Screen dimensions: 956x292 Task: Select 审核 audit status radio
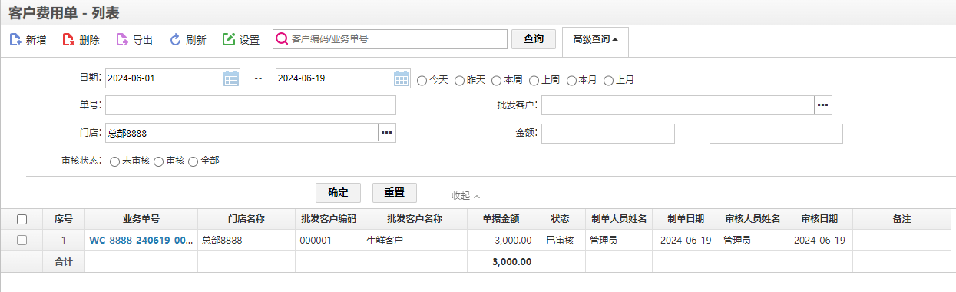159,161
